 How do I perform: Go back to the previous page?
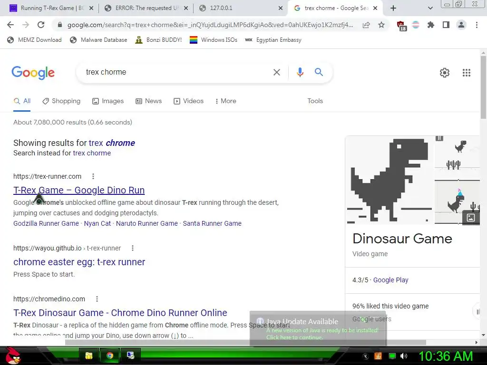10,25
